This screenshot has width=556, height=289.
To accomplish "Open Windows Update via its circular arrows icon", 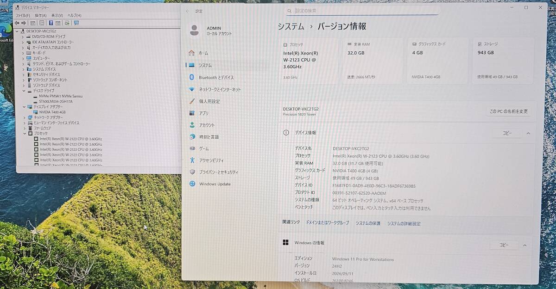I will tap(192, 184).
